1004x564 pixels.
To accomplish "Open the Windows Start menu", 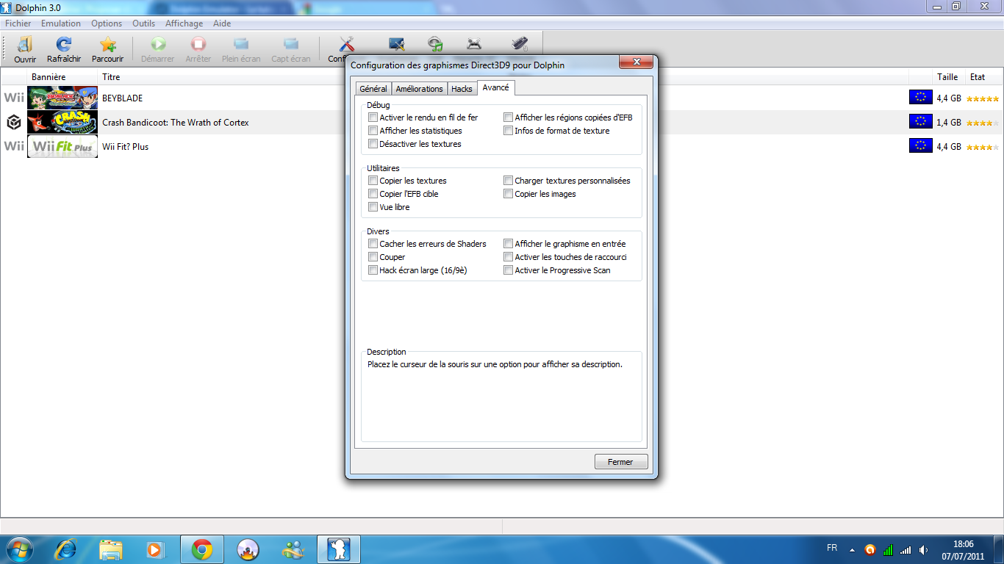I will click(18, 549).
